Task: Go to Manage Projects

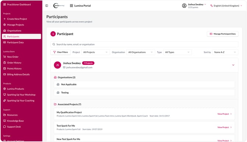Action: (x=15, y=25)
